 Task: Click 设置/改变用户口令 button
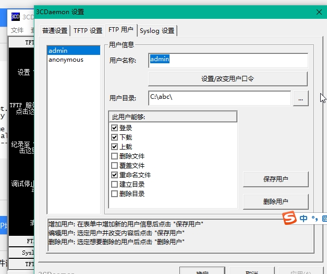(x=228, y=79)
